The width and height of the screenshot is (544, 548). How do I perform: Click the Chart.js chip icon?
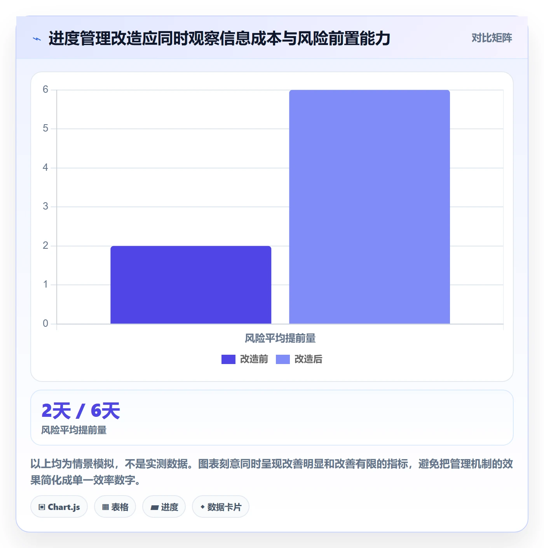coord(42,507)
